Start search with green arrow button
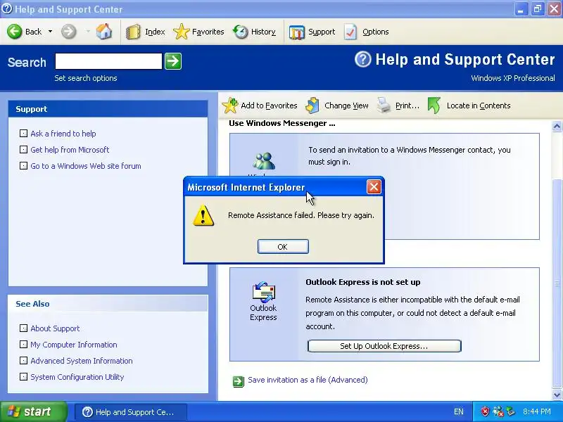This screenshot has width=563, height=422. point(173,61)
